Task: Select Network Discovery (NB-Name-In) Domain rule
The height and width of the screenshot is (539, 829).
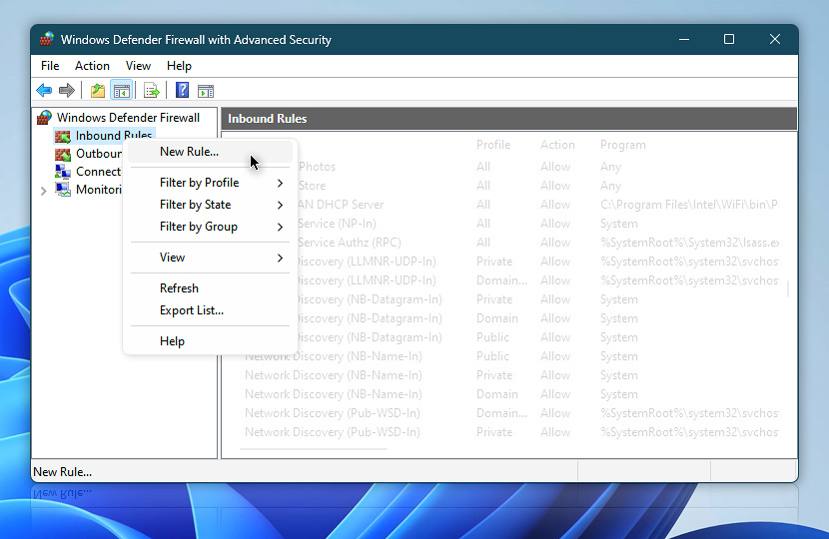Action: pos(511,394)
